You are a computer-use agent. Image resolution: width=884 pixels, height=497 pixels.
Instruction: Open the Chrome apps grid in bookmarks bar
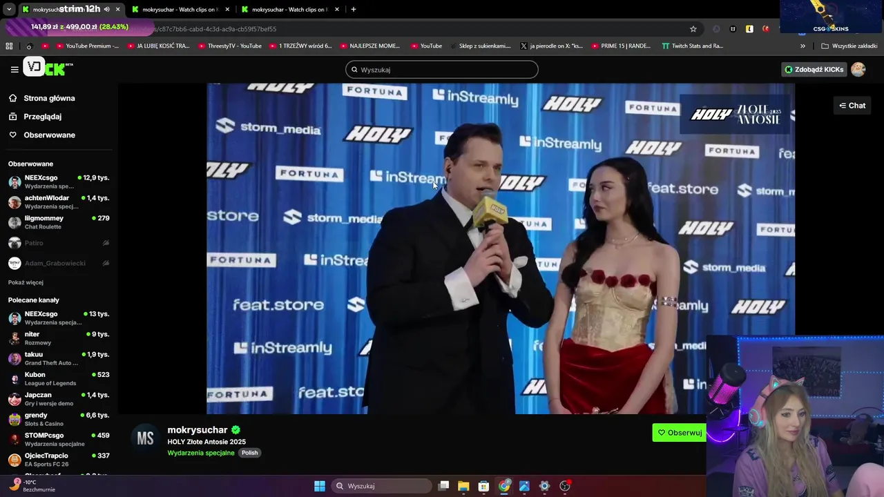(9, 46)
